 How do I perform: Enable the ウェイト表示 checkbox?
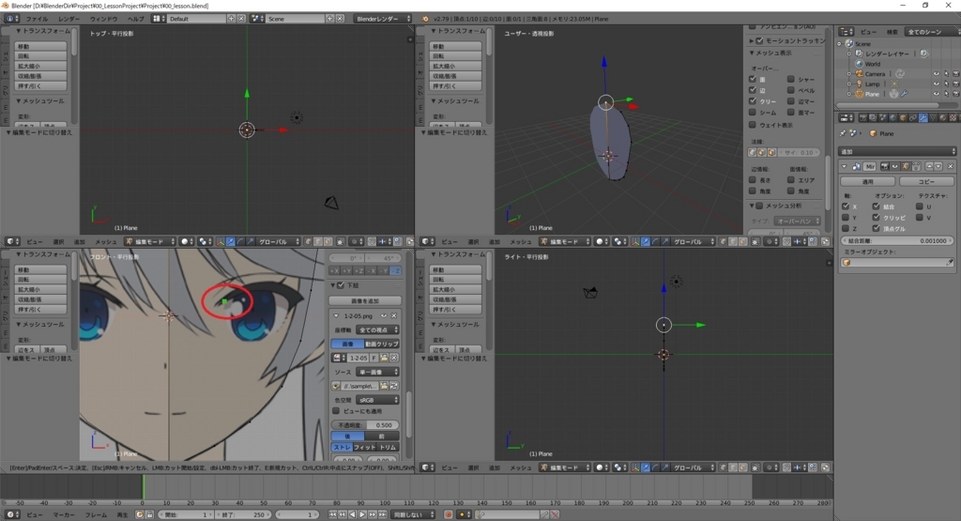click(x=752, y=125)
